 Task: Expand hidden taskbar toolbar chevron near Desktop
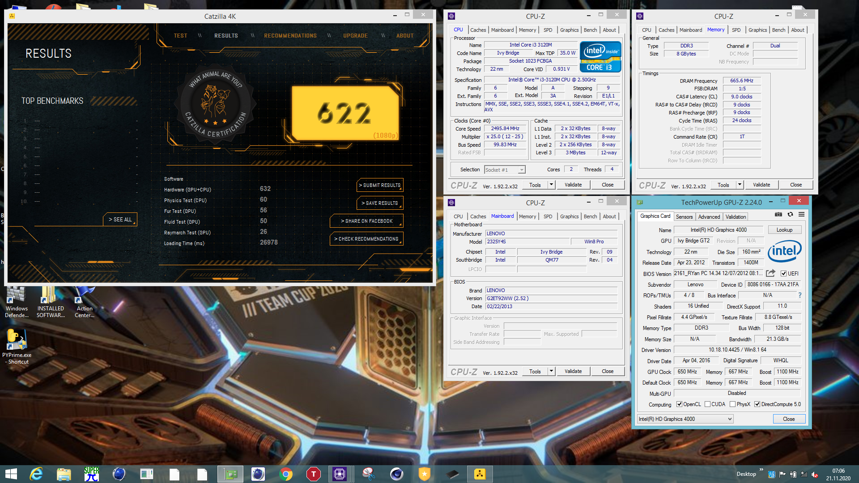pyautogui.click(x=761, y=470)
